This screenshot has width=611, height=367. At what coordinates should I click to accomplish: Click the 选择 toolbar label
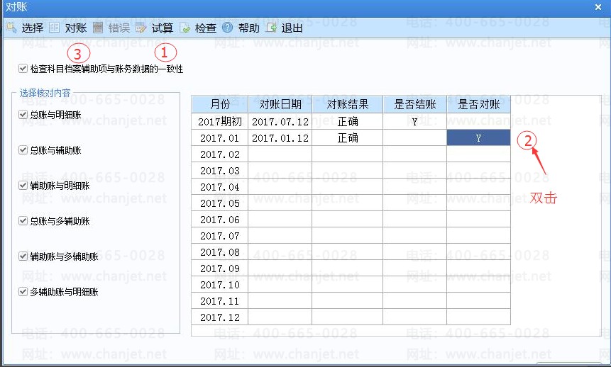click(x=33, y=28)
